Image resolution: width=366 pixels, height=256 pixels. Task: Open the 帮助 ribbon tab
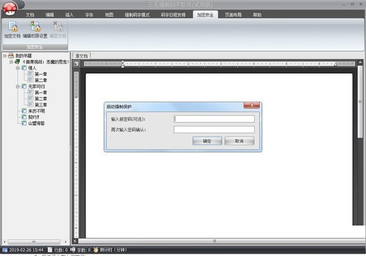[257, 15]
